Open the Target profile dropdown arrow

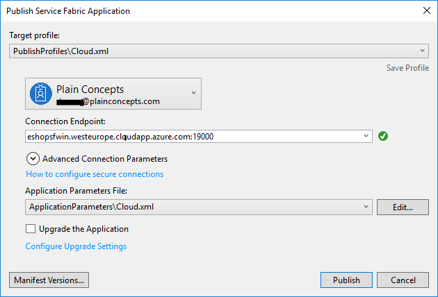tap(423, 52)
